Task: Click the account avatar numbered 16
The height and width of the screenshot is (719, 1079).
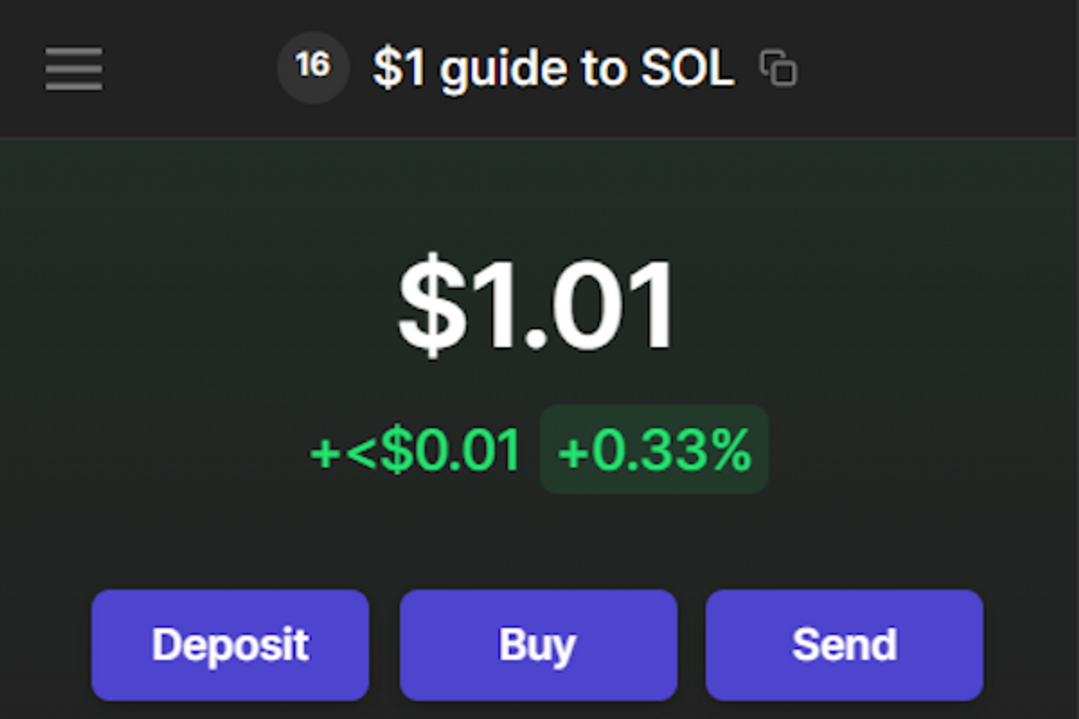Action: [313, 68]
